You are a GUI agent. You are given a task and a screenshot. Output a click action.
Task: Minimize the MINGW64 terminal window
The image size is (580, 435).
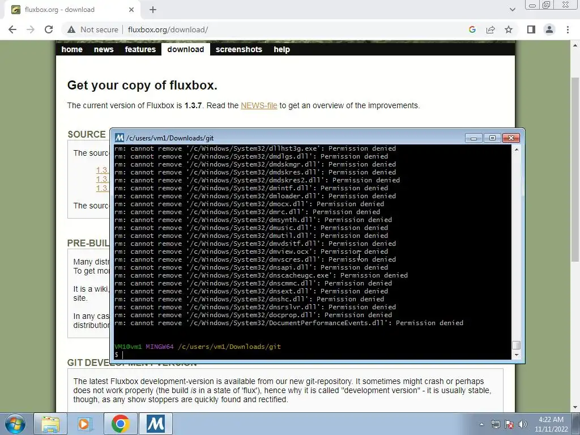(474, 138)
